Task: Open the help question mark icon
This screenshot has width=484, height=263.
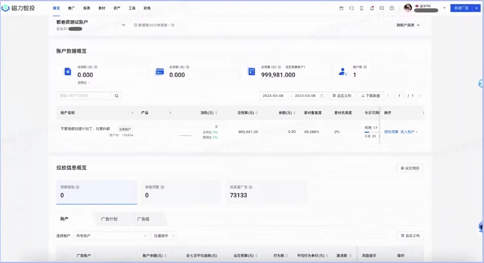Action: click(x=392, y=7)
